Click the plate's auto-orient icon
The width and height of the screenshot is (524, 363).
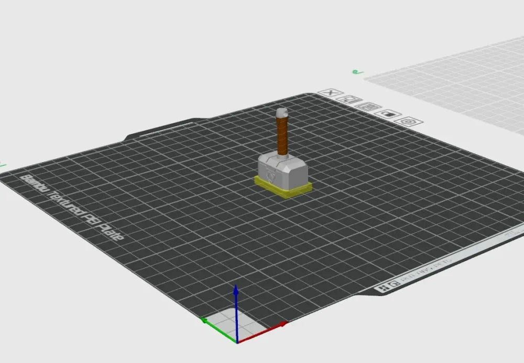[348, 99]
